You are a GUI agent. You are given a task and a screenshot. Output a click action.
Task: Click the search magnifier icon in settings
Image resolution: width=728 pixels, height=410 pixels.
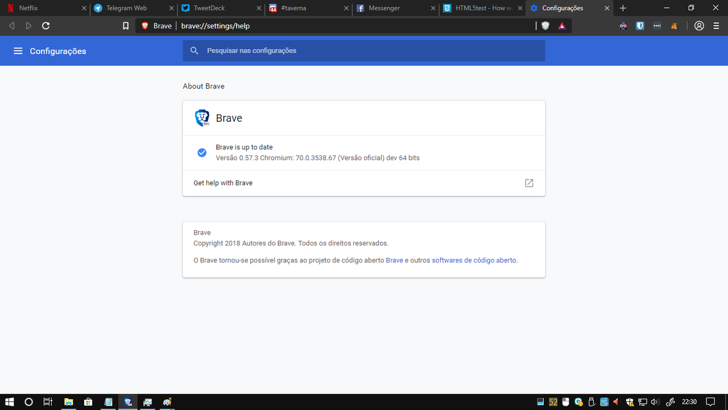pos(195,51)
